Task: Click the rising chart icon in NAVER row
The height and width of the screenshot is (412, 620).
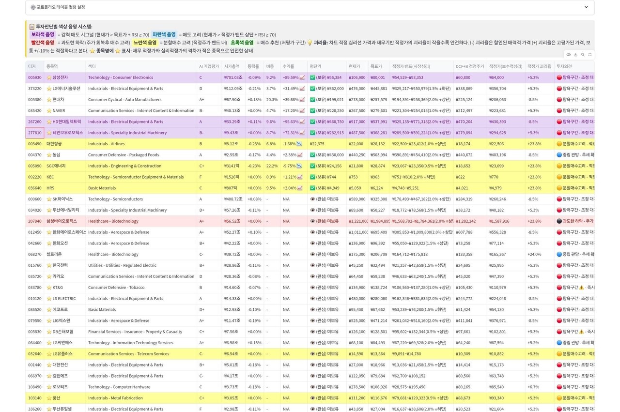Action: point(302,111)
